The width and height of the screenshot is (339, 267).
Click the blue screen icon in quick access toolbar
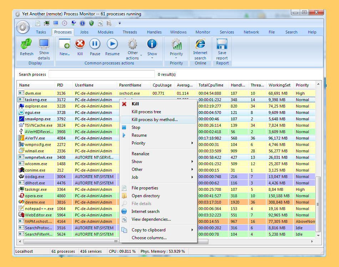[x=56, y=23]
